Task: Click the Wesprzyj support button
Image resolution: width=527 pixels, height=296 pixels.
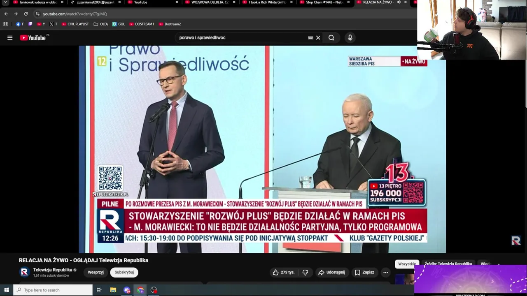Action: (x=96, y=272)
